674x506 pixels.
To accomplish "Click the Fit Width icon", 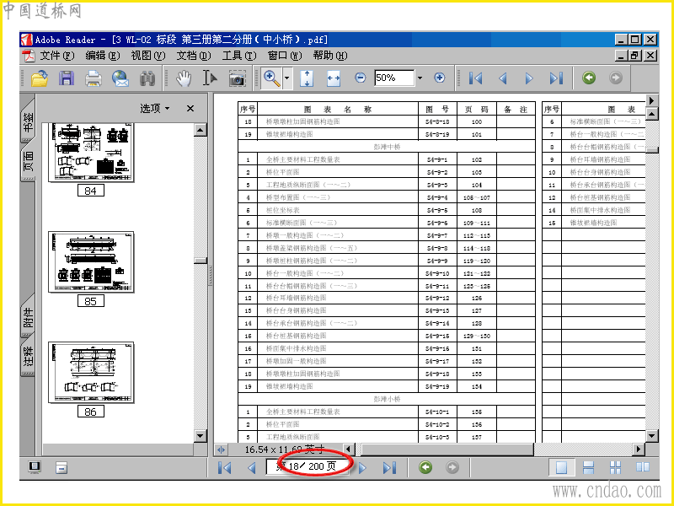I will [x=334, y=78].
